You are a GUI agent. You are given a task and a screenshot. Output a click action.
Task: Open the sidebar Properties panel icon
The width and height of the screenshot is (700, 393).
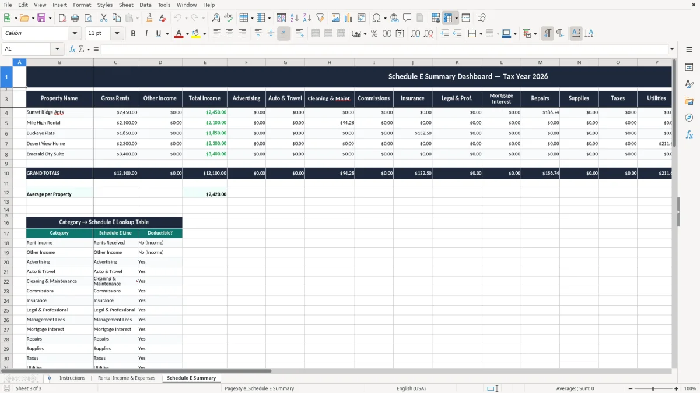689,68
